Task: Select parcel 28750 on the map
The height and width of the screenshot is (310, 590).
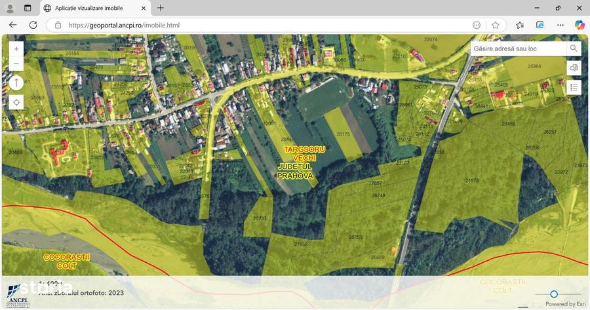Action: [x=355, y=237]
